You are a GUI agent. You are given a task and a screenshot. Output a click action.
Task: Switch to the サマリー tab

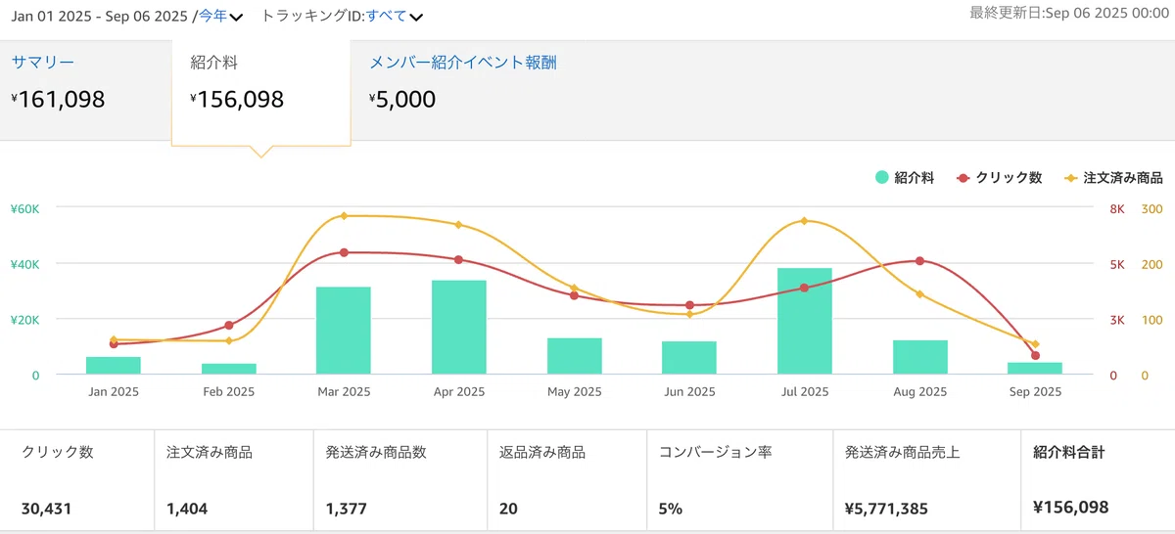click(43, 63)
